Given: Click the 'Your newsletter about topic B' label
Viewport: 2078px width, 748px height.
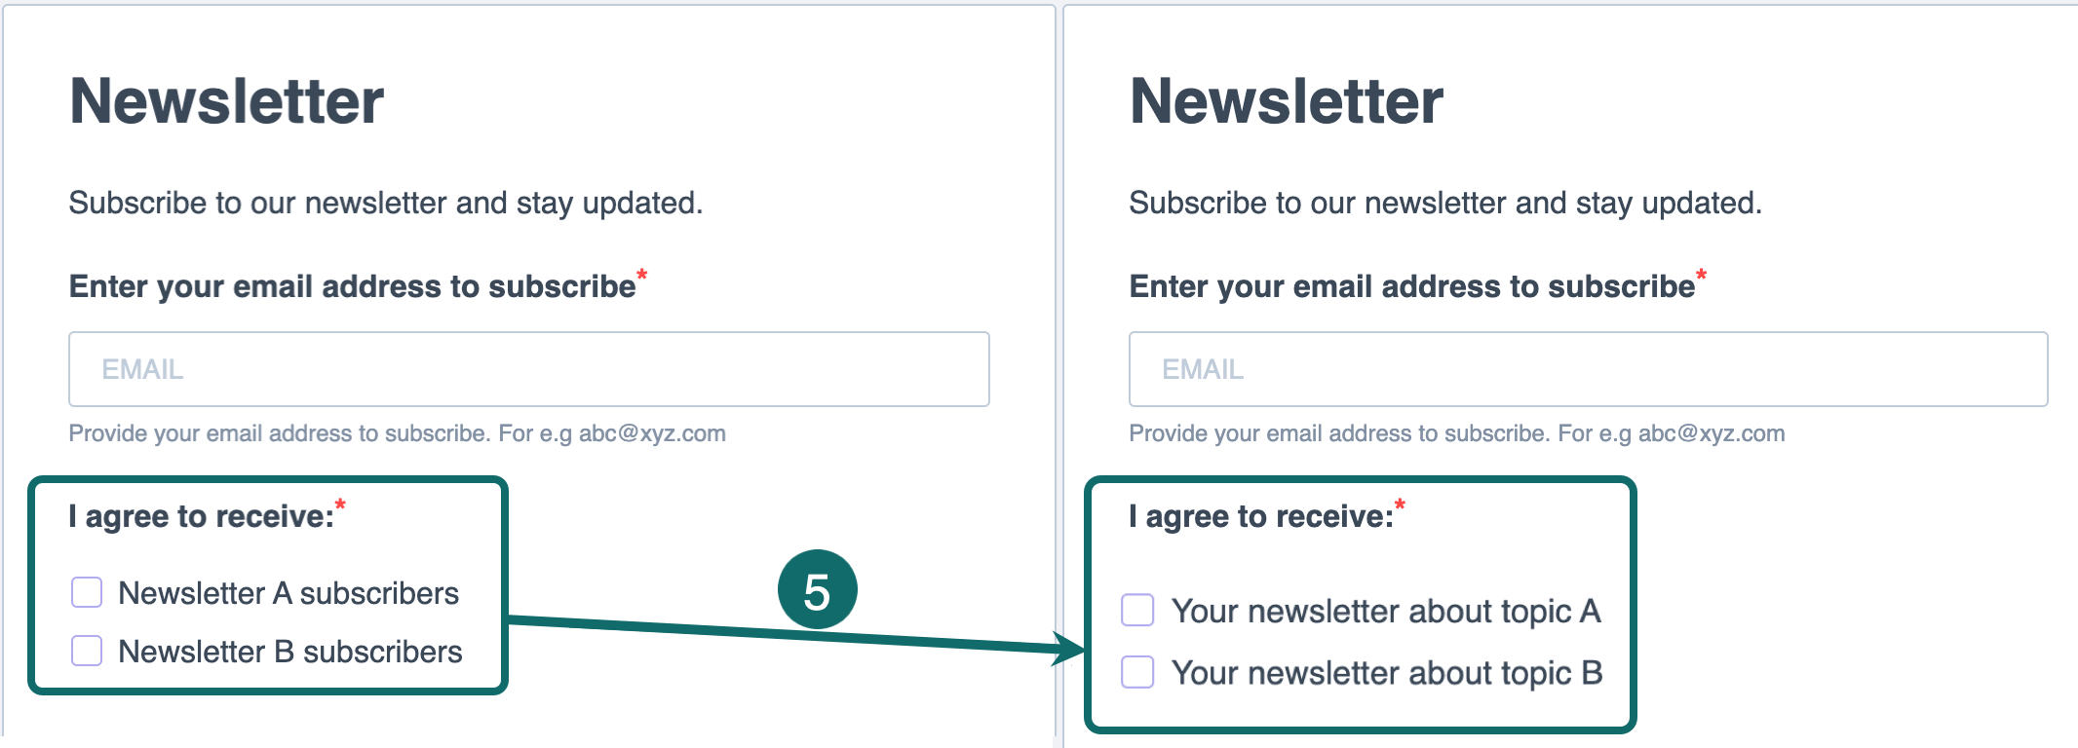Looking at the screenshot, I should pyautogui.click(x=1387, y=673).
